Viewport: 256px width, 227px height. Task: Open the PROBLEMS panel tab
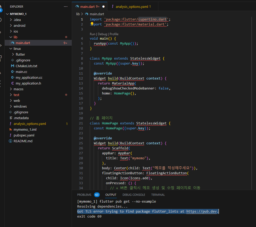(84, 195)
